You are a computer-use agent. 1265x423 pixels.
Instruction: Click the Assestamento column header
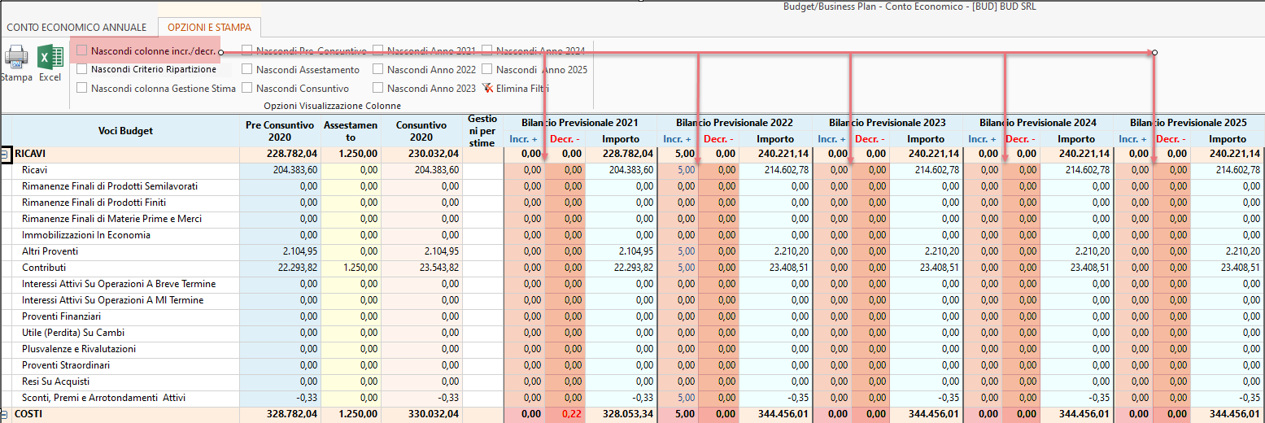[351, 131]
